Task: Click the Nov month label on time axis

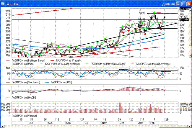Action: [x=104, y=123]
